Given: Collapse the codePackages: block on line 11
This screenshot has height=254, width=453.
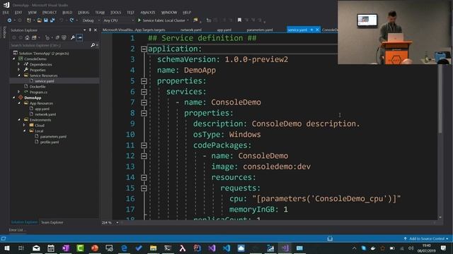Looking at the screenshot, I should pos(144,145).
